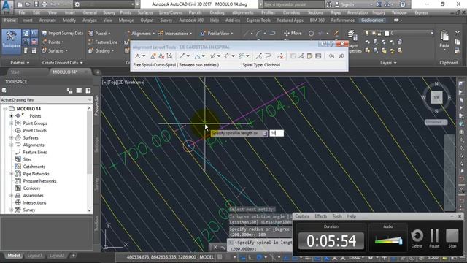Image resolution: width=467 pixels, height=263 pixels.
Task: Expand the Palettes panel
Action: point(20,63)
